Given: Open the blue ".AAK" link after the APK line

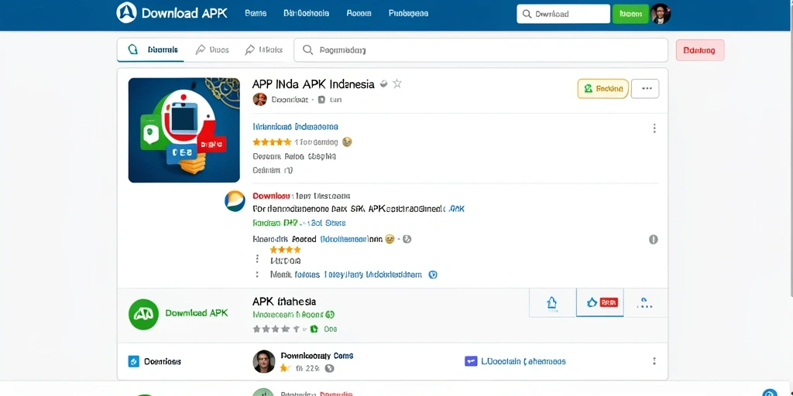Looking at the screenshot, I should point(456,208).
